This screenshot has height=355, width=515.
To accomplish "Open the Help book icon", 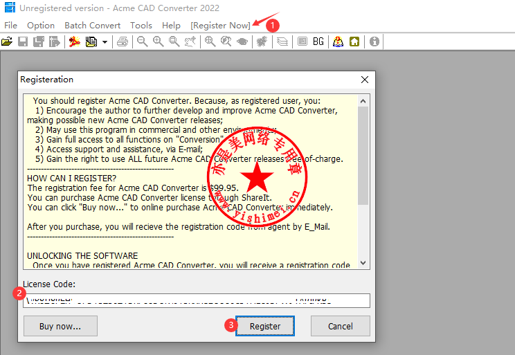I will [338, 42].
